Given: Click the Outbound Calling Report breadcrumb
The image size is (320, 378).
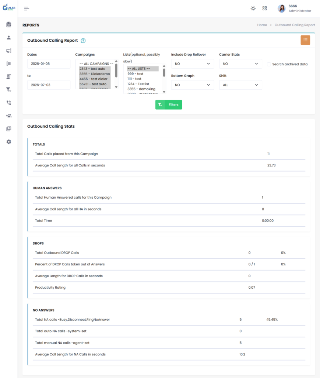Looking at the screenshot, I should coord(295,25).
